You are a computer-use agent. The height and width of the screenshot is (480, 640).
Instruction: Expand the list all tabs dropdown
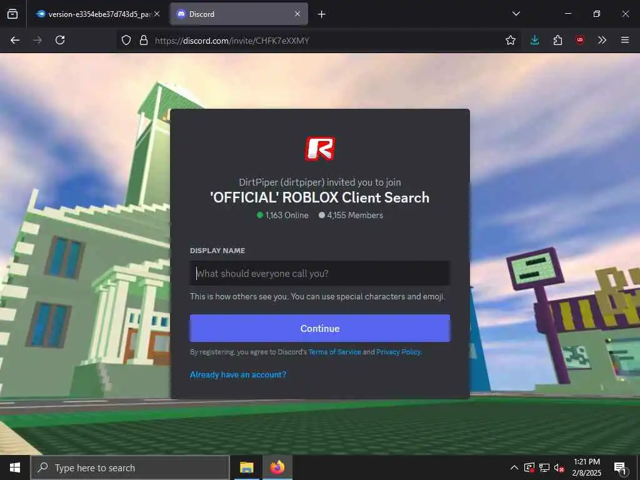point(516,14)
